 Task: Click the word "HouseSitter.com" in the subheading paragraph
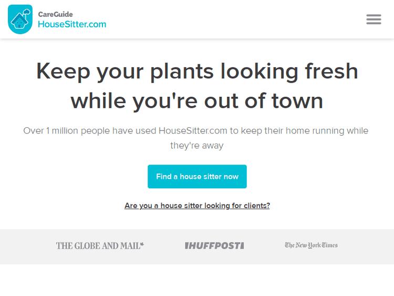click(193, 130)
